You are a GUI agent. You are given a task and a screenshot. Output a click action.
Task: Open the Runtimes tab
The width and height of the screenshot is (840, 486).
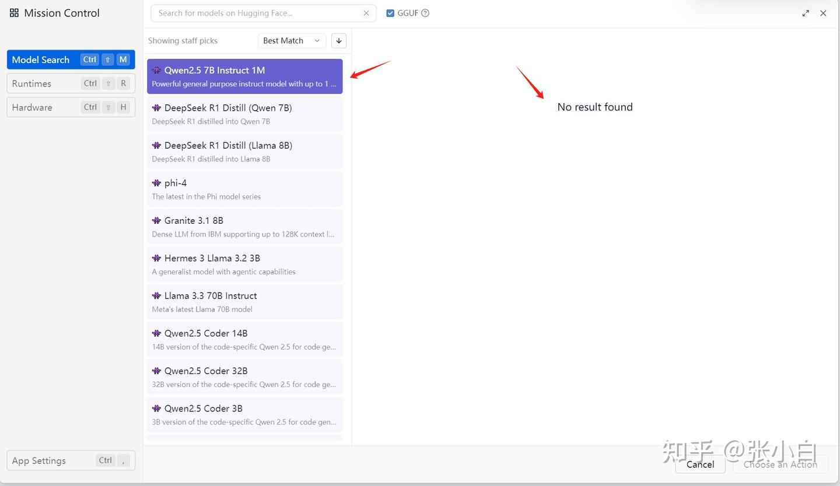pyautogui.click(x=71, y=83)
